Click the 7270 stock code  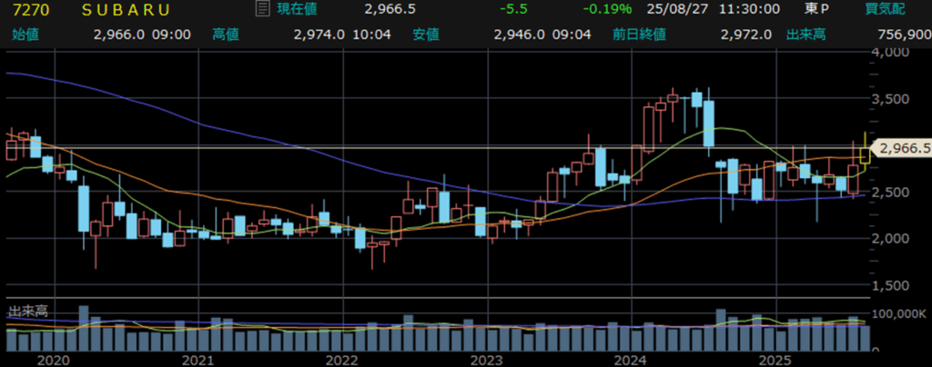pyautogui.click(x=24, y=9)
